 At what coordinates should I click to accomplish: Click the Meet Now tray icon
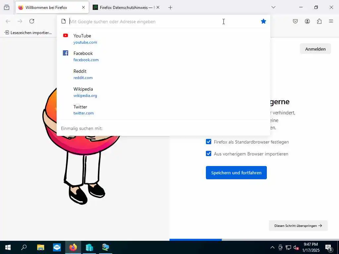[280, 247]
